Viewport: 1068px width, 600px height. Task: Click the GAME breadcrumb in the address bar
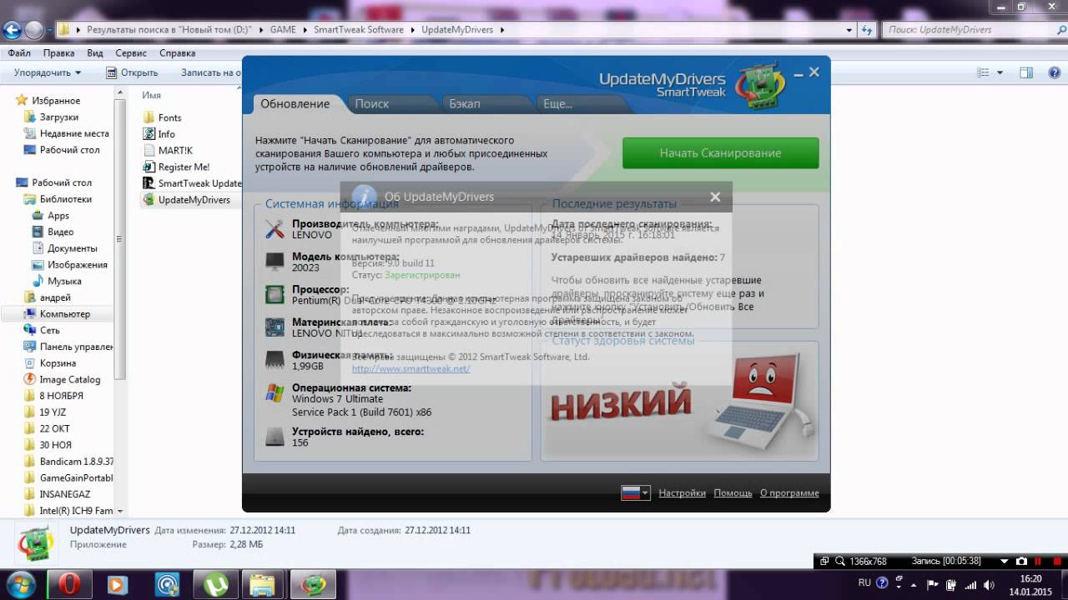283,29
